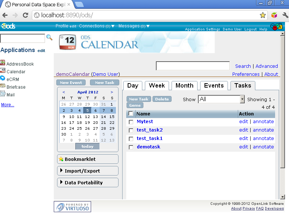Click the new browser tab button
289x214 pixels.
pyautogui.click(x=79, y=4)
